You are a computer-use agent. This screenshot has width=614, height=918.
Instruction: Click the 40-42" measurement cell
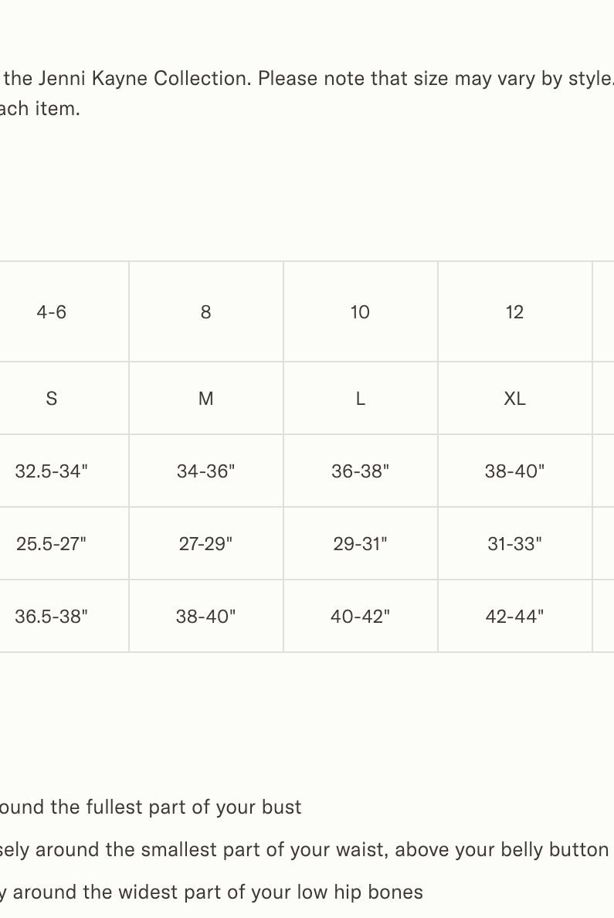(x=360, y=617)
